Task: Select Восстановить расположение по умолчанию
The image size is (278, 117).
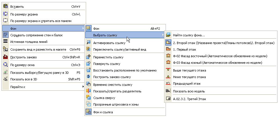Action: click(x=125, y=70)
